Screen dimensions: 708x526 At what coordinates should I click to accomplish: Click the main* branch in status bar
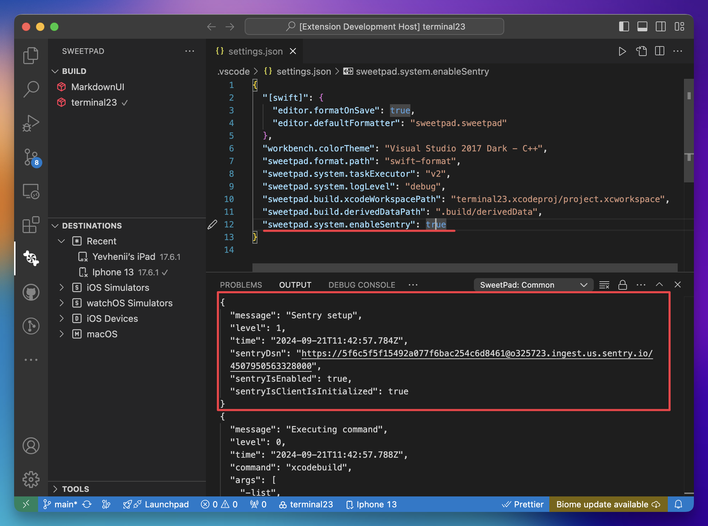coord(60,504)
